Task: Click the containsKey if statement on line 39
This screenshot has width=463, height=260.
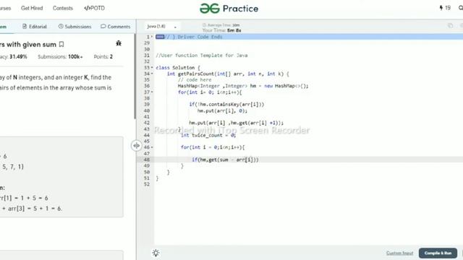Action: click(x=226, y=104)
